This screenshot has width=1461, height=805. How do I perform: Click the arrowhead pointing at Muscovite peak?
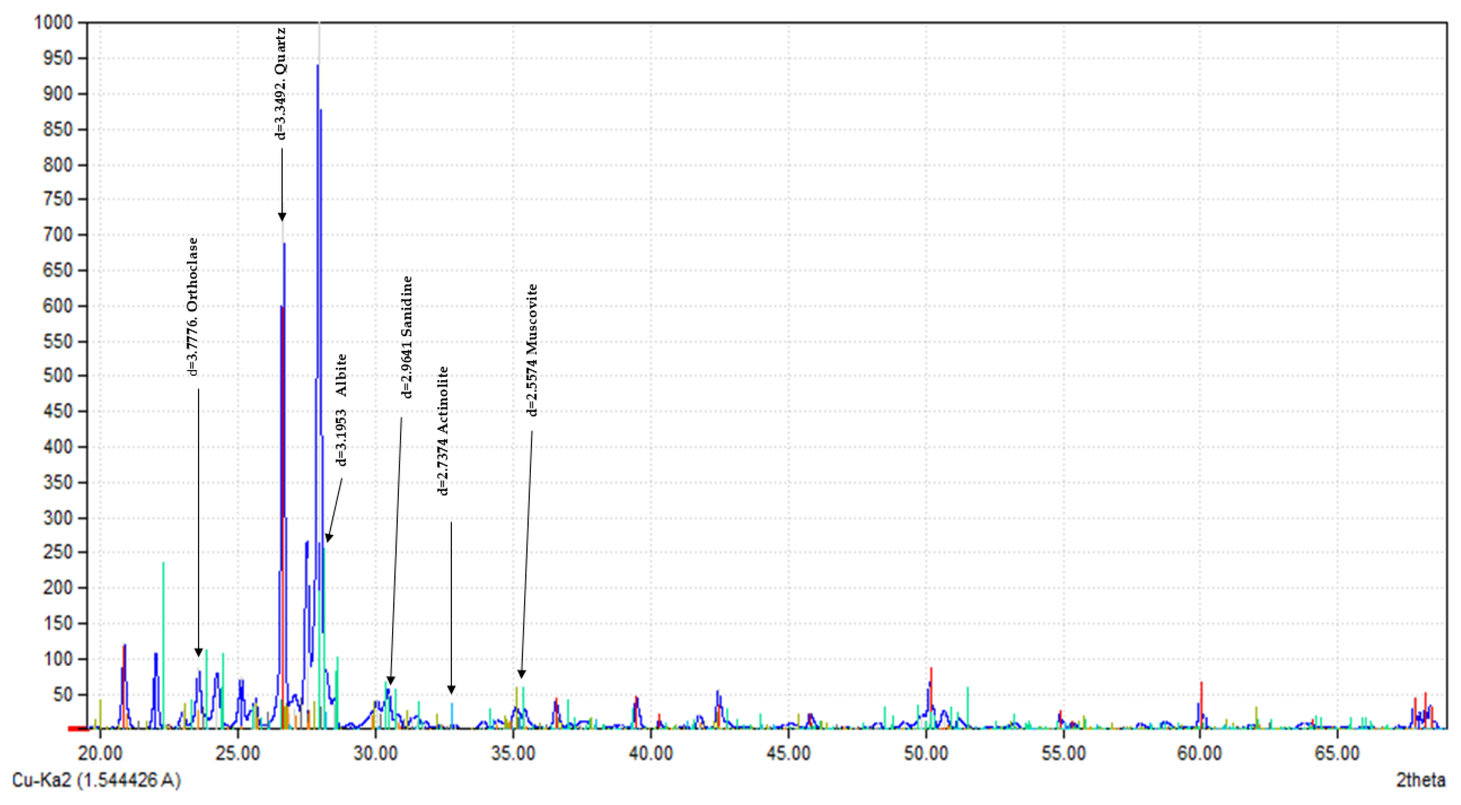522,674
